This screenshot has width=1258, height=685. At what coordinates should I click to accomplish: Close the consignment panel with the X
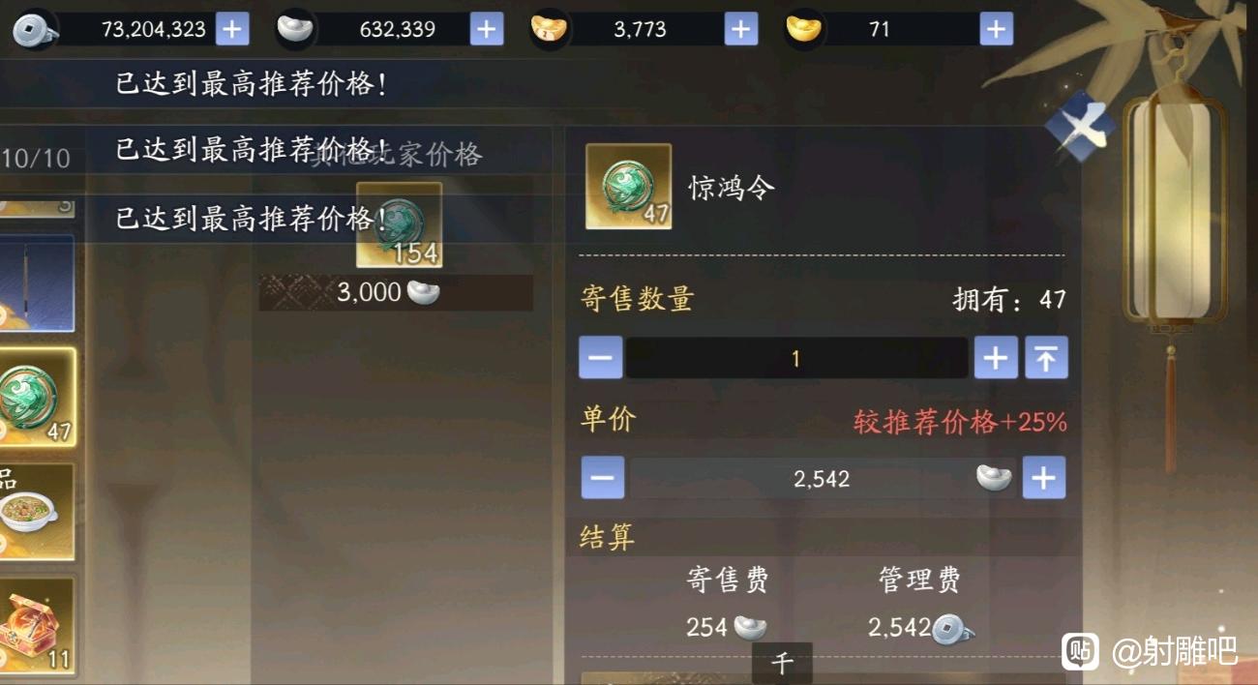(x=1081, y=127)
